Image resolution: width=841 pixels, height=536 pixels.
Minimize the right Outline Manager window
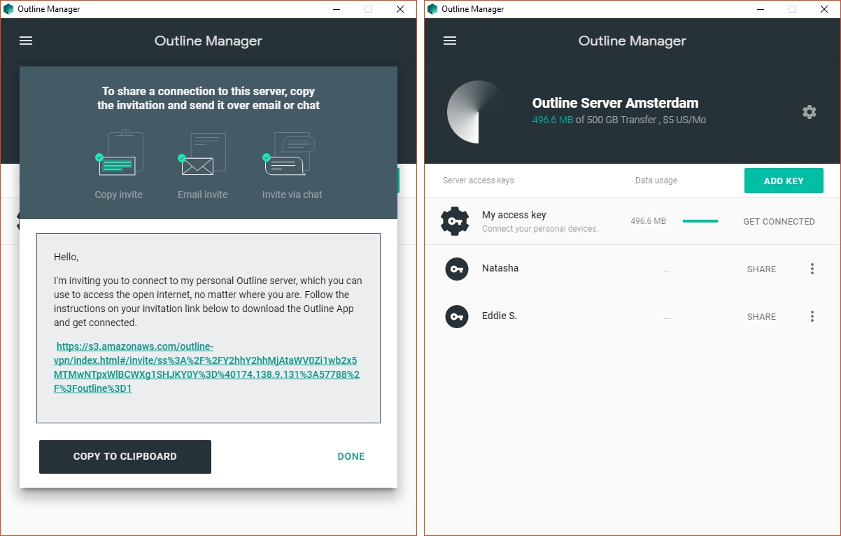pyautogui.click(x=760, y=9)
